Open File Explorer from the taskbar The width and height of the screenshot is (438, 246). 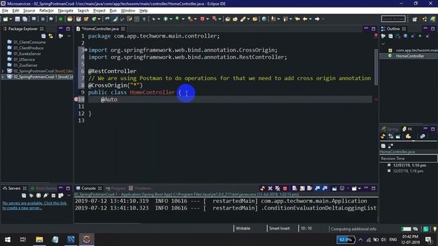pos(39,240)
